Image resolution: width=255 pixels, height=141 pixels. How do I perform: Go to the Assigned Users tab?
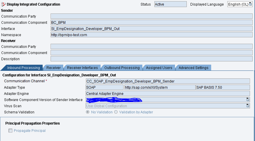159,68
